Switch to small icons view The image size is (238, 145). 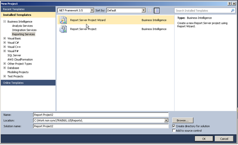[150, 10]
